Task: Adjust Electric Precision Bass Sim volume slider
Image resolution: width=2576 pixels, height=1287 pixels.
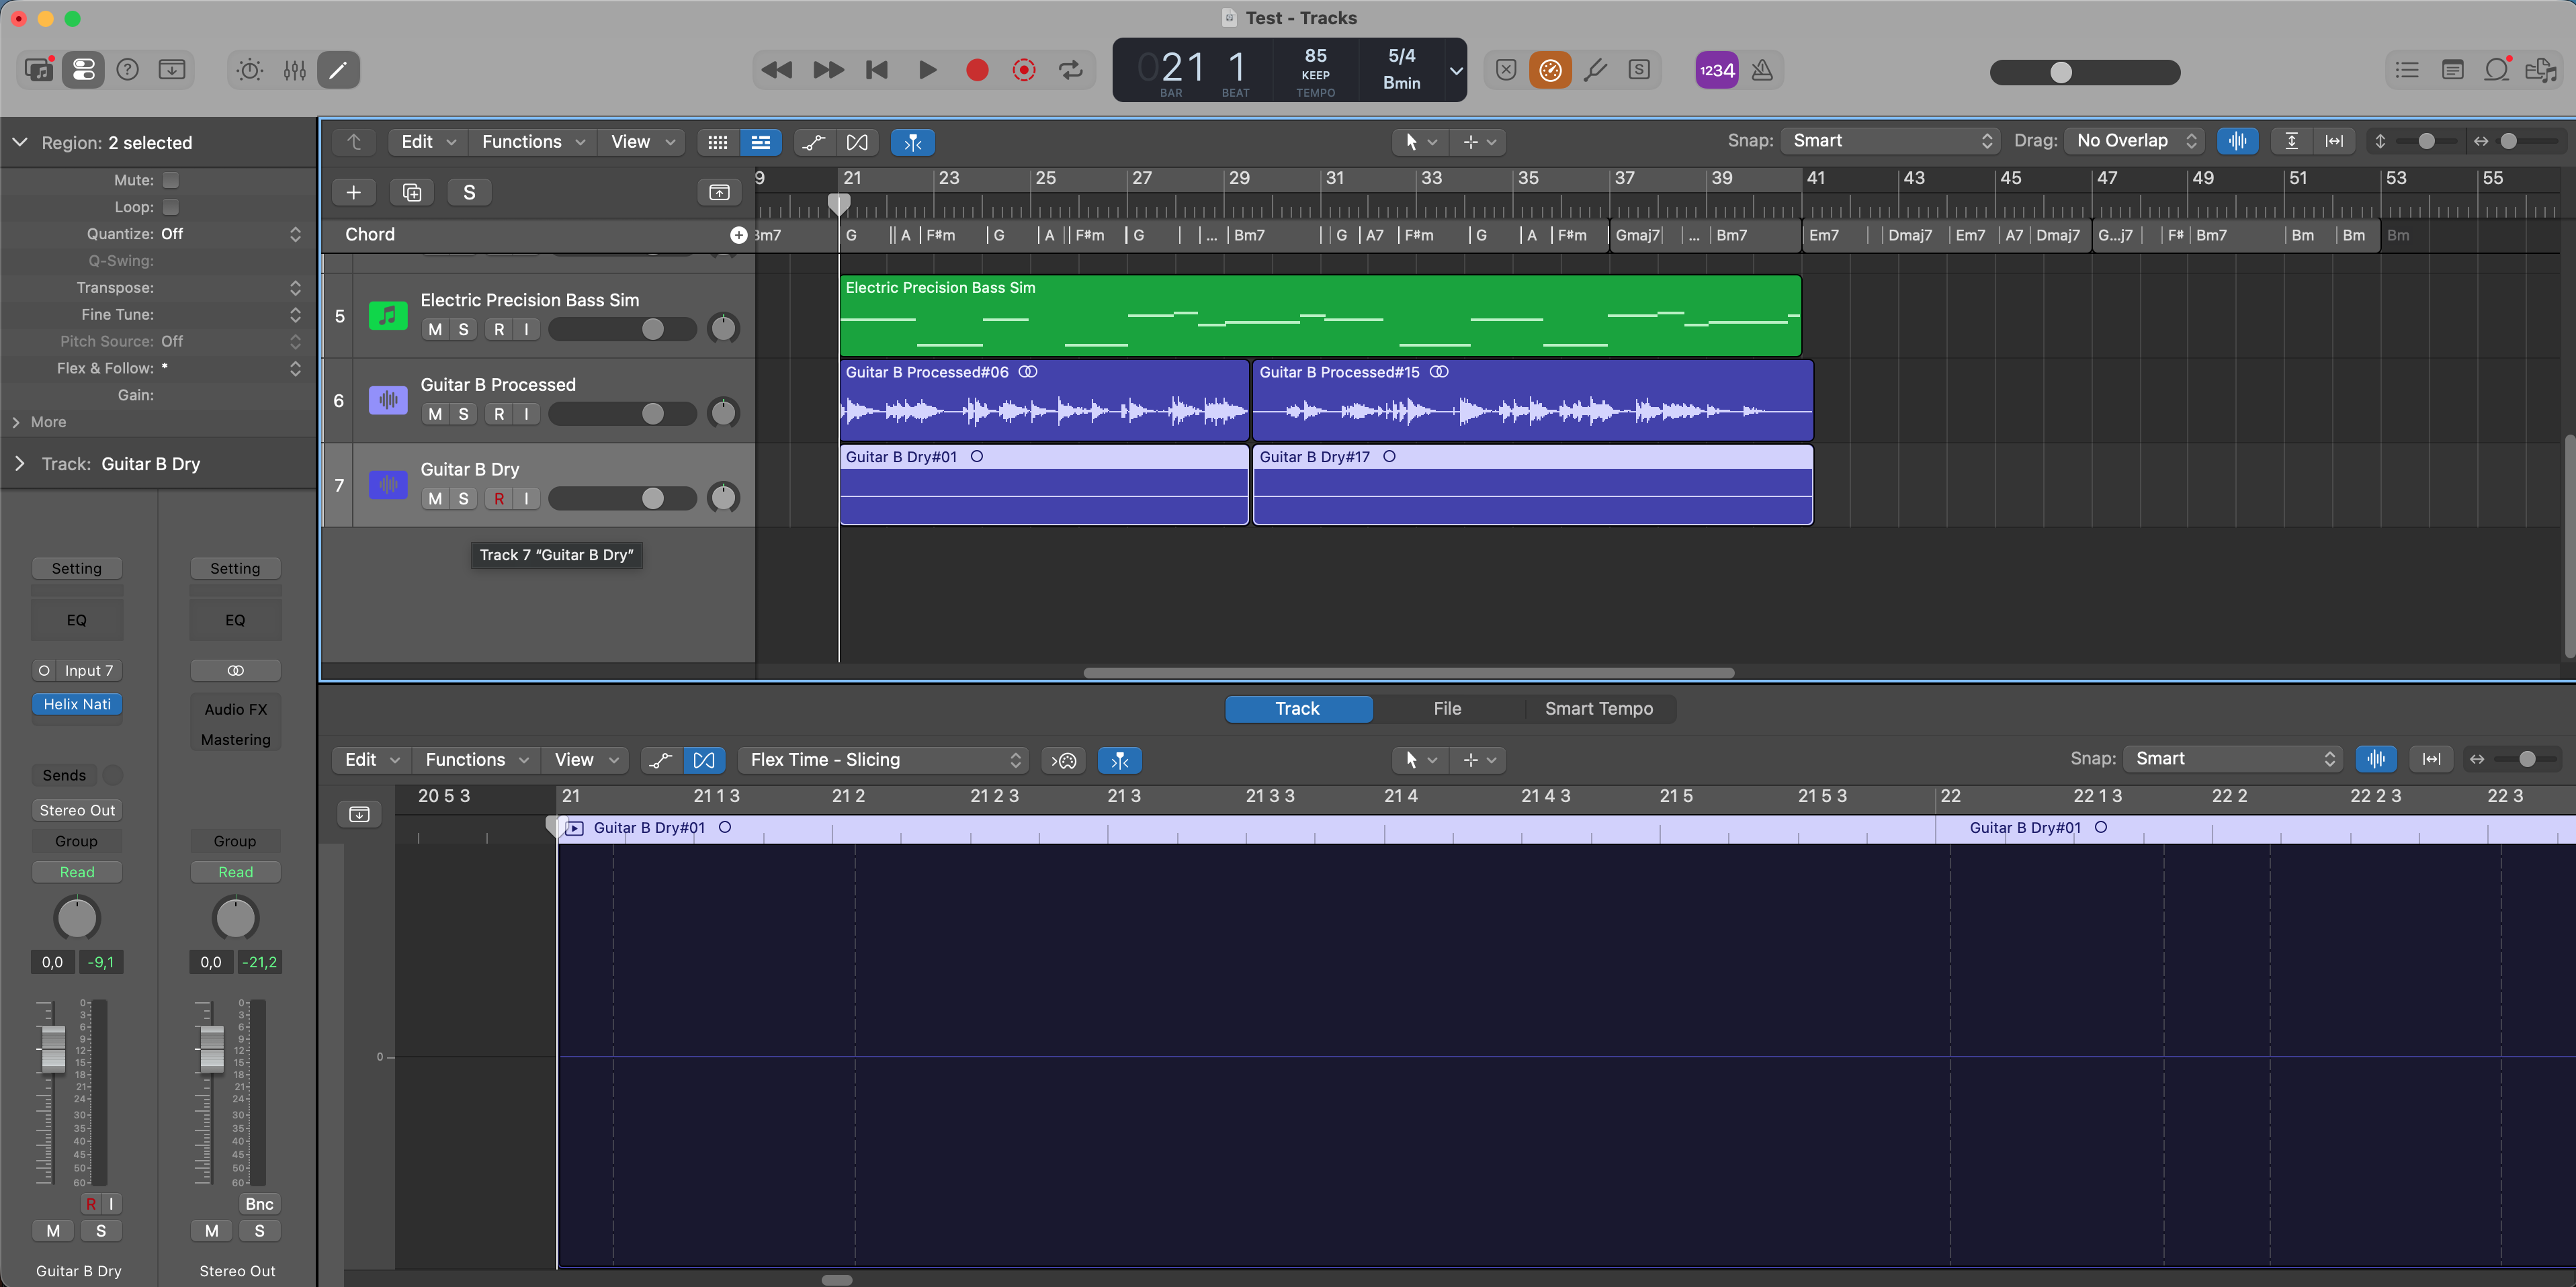Action: (652, 329)
